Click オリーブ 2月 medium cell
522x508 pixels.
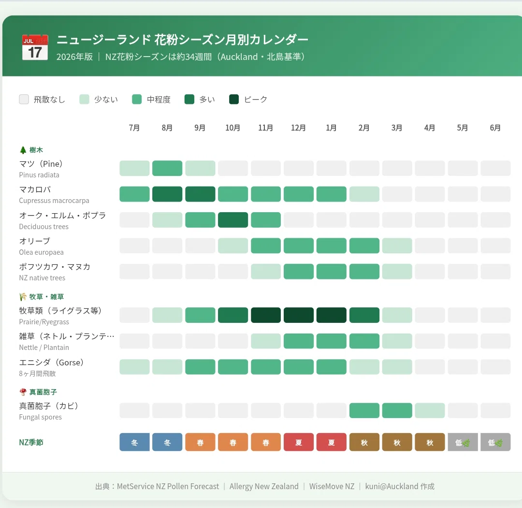tap(364, 246)
